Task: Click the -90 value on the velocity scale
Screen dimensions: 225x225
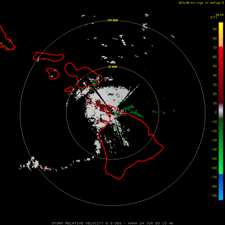Action: click(214, 196)
